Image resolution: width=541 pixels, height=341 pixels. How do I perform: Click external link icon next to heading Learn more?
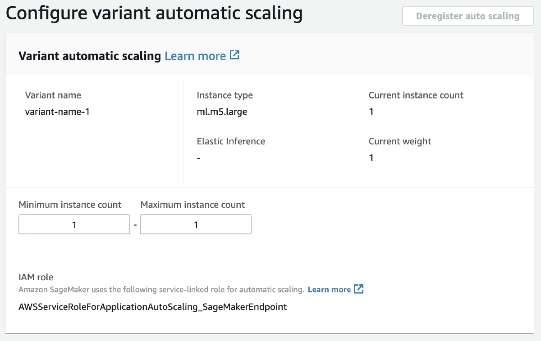pos(234,55)
